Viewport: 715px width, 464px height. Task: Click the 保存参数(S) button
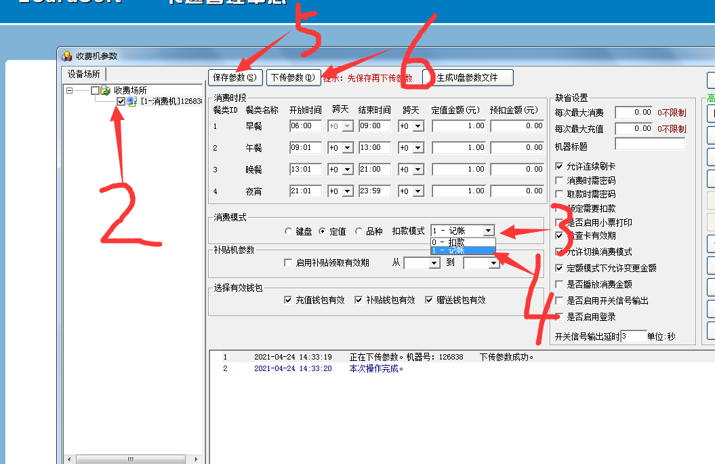237,77
